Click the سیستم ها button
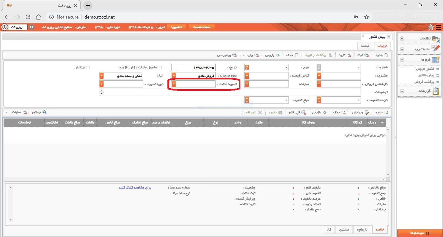Image resolution: width=443 pixels, height=237 pixels. (x=420, y=233)
